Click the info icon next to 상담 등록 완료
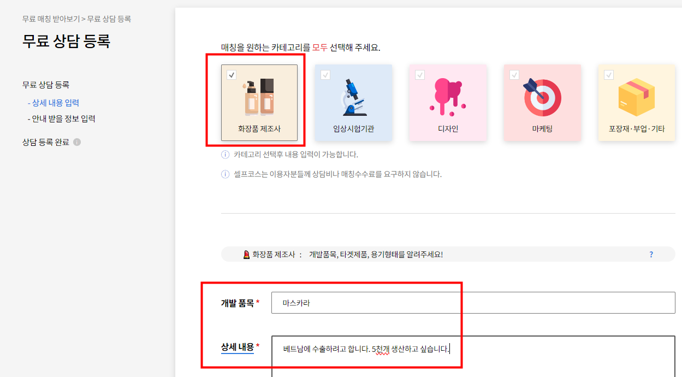This screenshot has width=682, height=377. coord(77,142)
